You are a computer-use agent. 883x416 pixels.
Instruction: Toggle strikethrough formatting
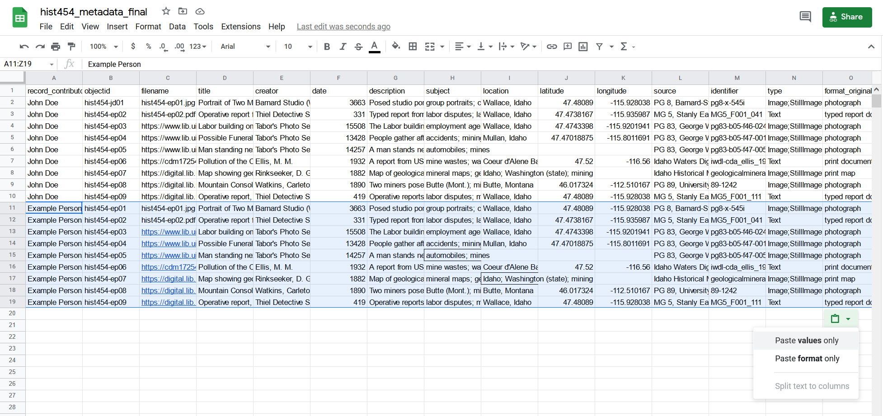(358, 47)
